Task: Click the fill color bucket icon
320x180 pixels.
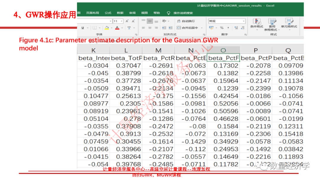Action: [107, 28]
